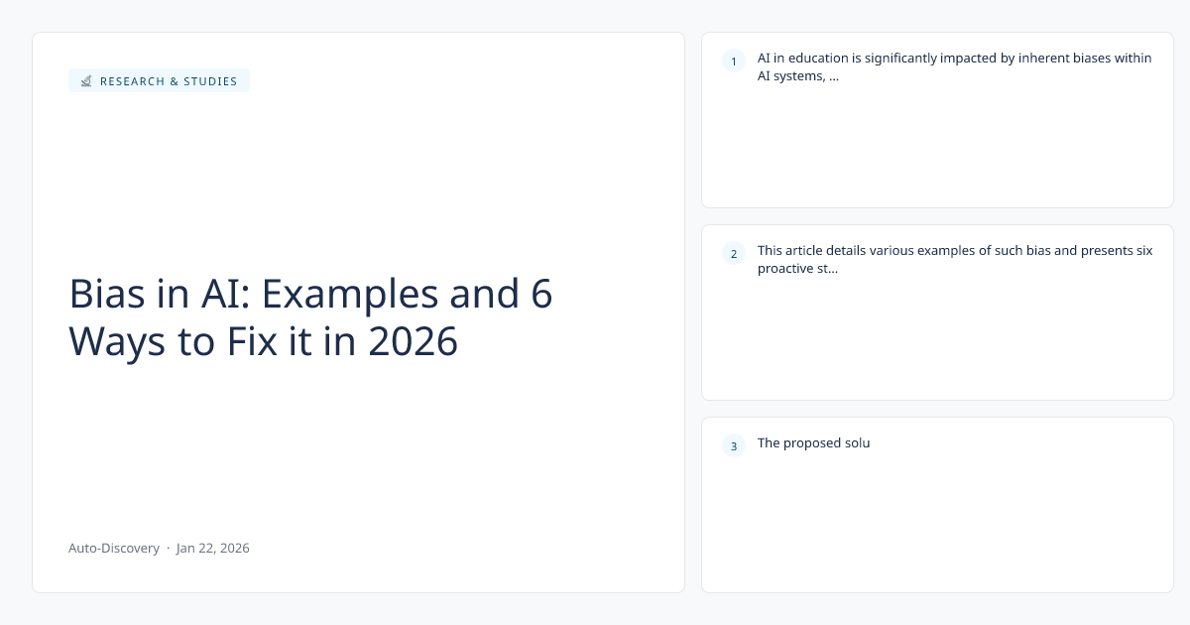Click the dot separator between author and date
The image size is (1190, 625).
(x=168, y=548)
